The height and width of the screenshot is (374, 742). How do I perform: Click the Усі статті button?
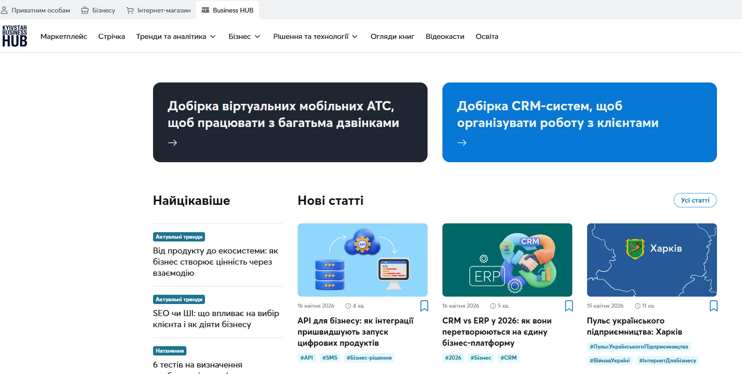(x=695, y=200)
